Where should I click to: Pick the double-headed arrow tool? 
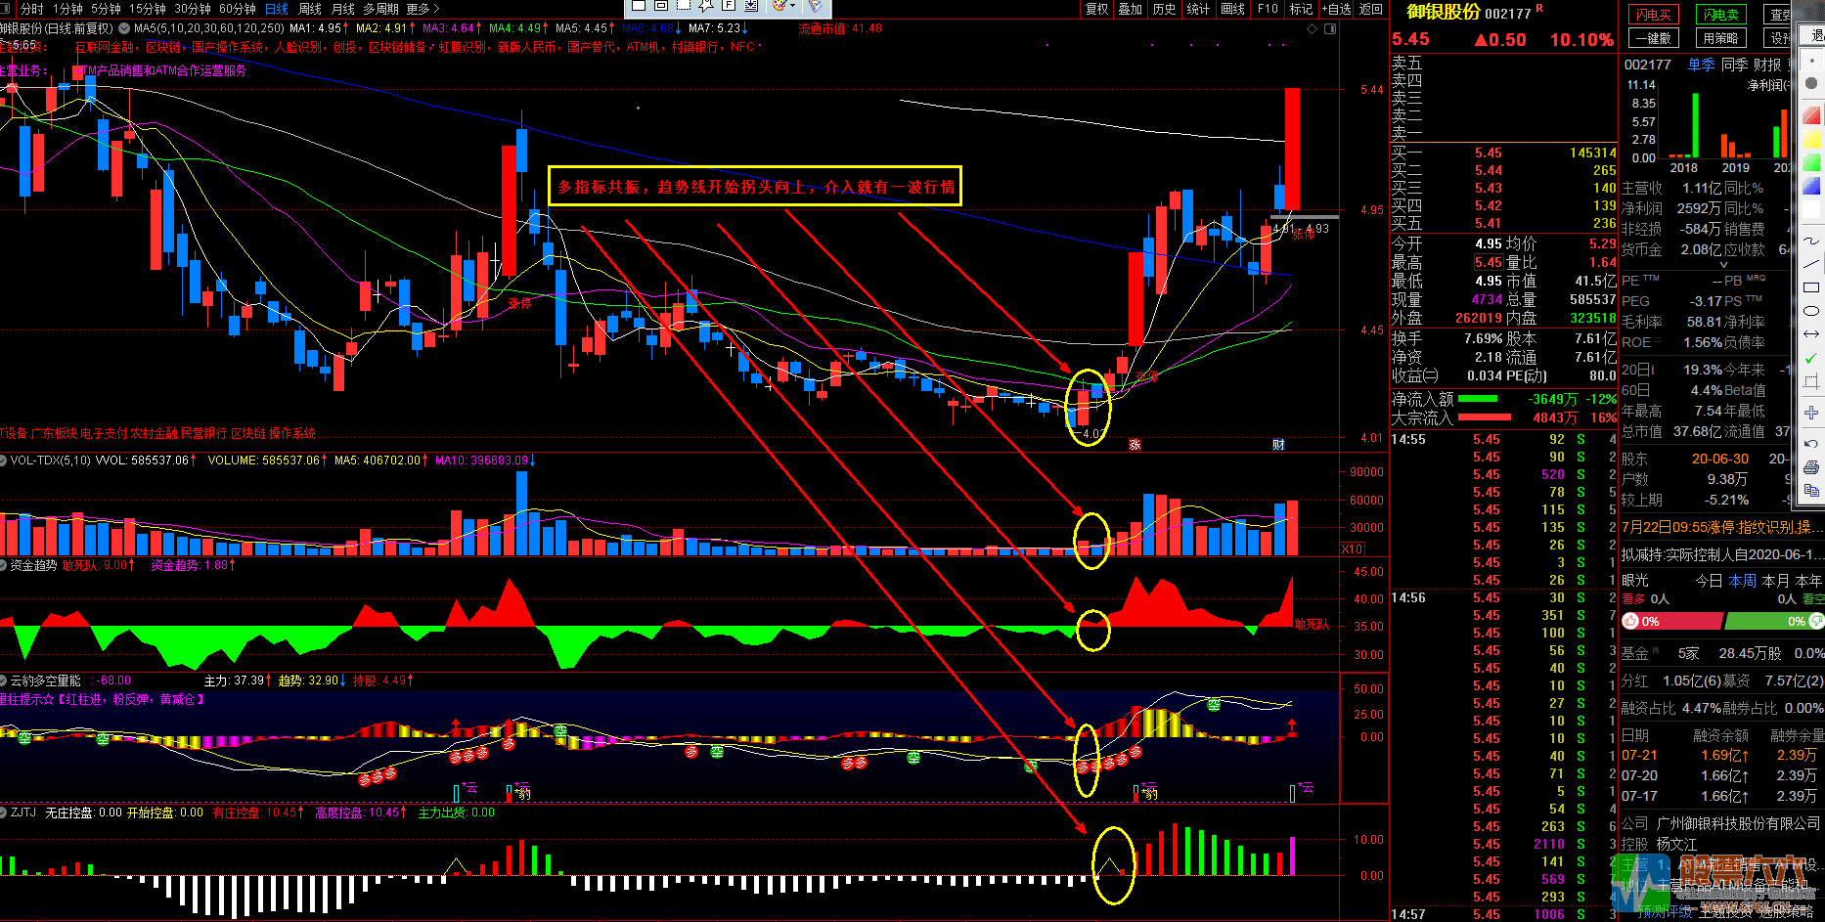coord(1811,334)
